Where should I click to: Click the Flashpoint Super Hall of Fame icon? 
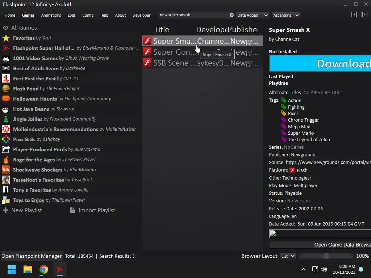[x=6, y=48]
